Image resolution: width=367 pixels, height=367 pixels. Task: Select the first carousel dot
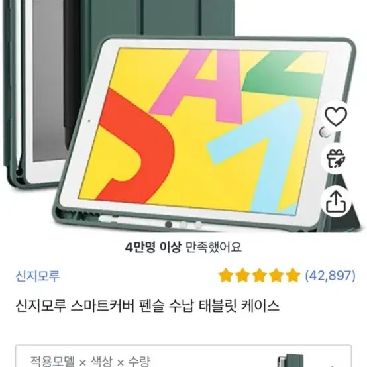click(x=168, y=224)
